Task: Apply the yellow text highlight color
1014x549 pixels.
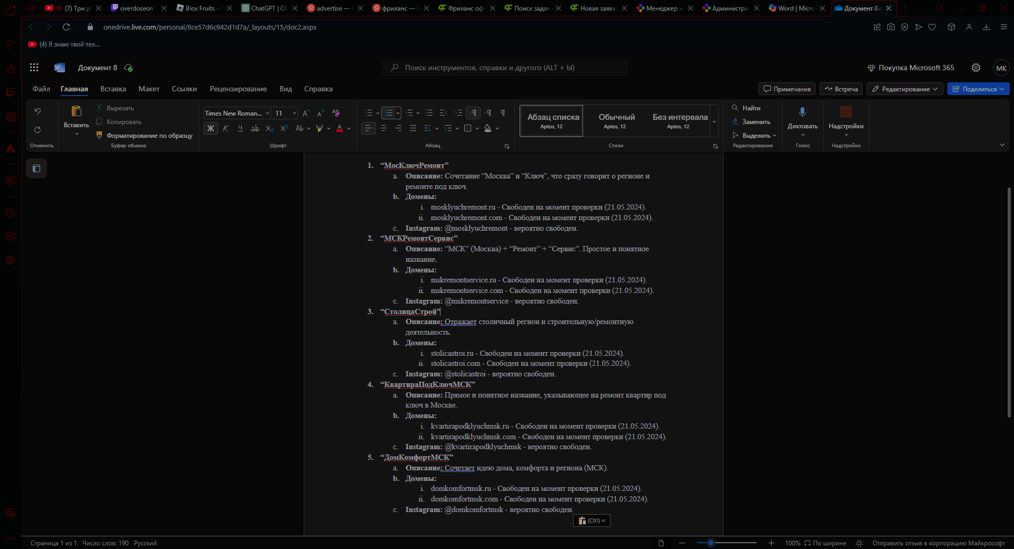Action: tap(319, 128)
